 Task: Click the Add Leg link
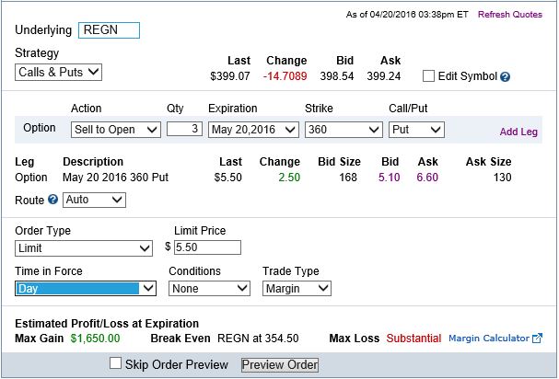[x=518, y=132]
